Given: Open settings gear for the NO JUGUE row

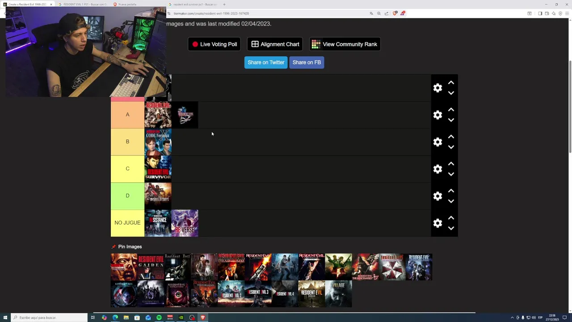Looking at the screenshot, I should (437, 223).
